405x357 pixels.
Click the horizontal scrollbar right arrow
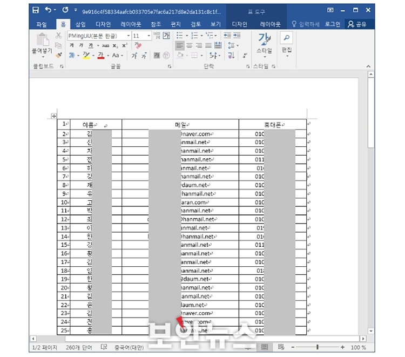[x=363, y=339]
